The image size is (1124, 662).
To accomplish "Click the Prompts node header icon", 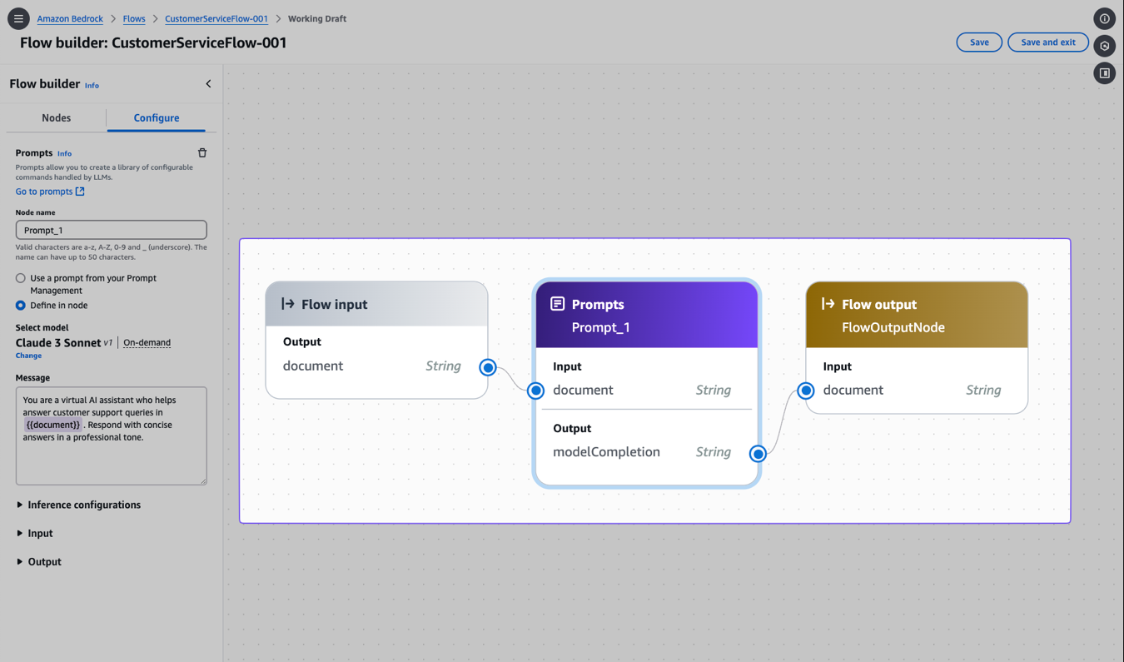I will click(557, 304).
